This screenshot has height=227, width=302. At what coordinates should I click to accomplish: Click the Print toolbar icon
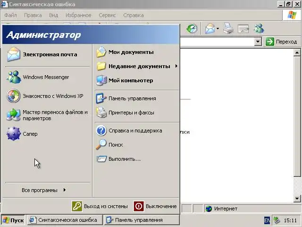tap(228, 29)
